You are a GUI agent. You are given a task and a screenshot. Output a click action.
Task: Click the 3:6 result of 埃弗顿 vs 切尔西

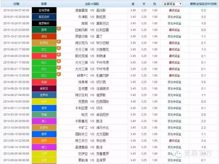[204, 82]
